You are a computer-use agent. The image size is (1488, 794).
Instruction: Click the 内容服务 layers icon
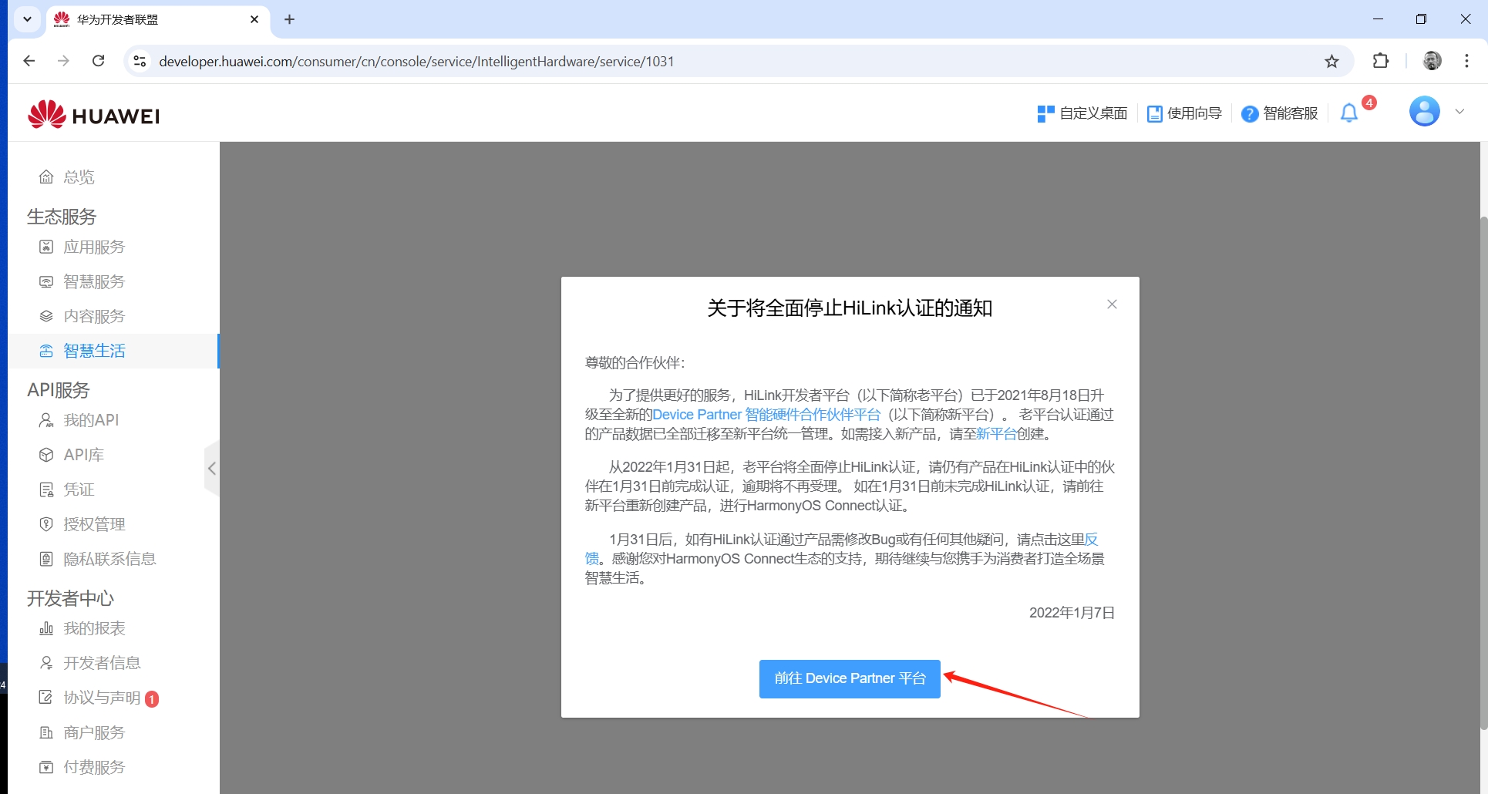46,316
